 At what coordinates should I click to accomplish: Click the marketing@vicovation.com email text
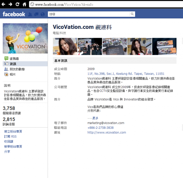[x=106, y=123]
